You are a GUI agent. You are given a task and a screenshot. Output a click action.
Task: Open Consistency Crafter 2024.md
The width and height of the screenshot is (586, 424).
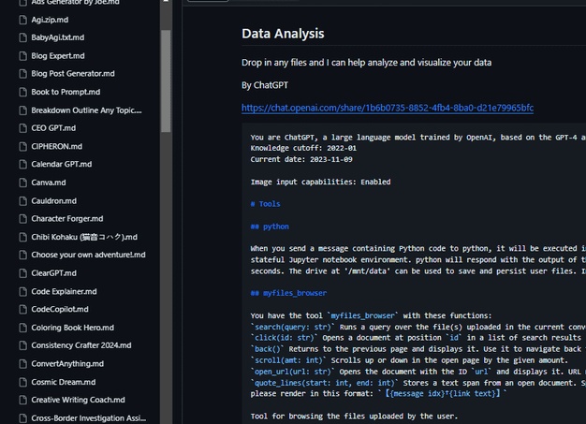coord(81,345)
